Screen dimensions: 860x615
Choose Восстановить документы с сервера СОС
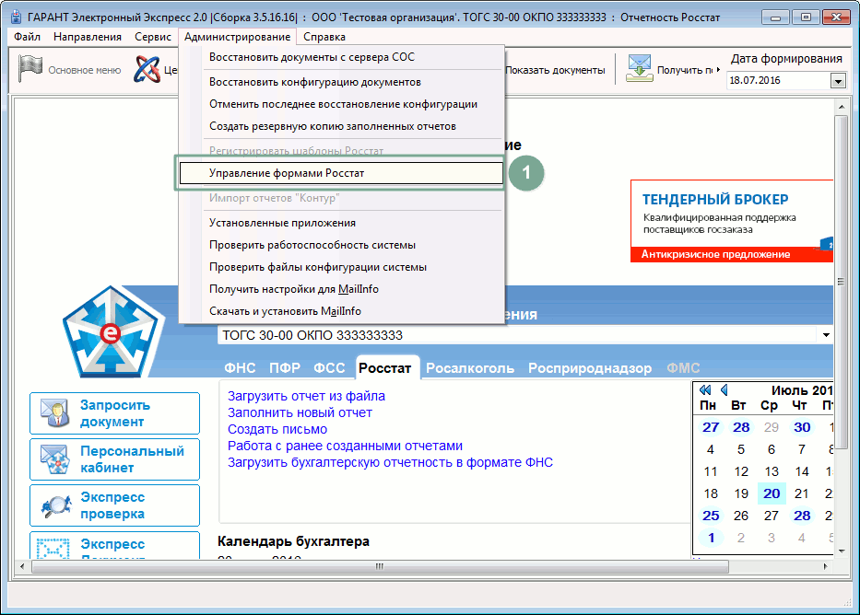(341, 57)
